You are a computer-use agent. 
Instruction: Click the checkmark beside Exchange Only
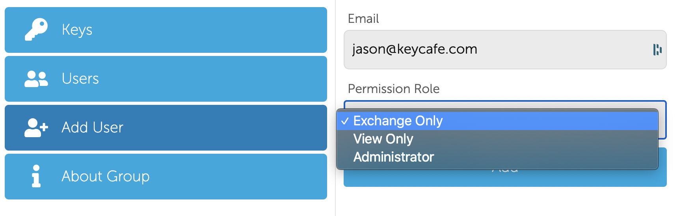(345, 121)
